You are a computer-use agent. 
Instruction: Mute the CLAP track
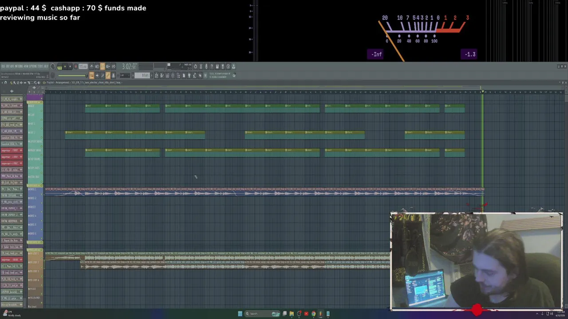(x=41, y=120)
